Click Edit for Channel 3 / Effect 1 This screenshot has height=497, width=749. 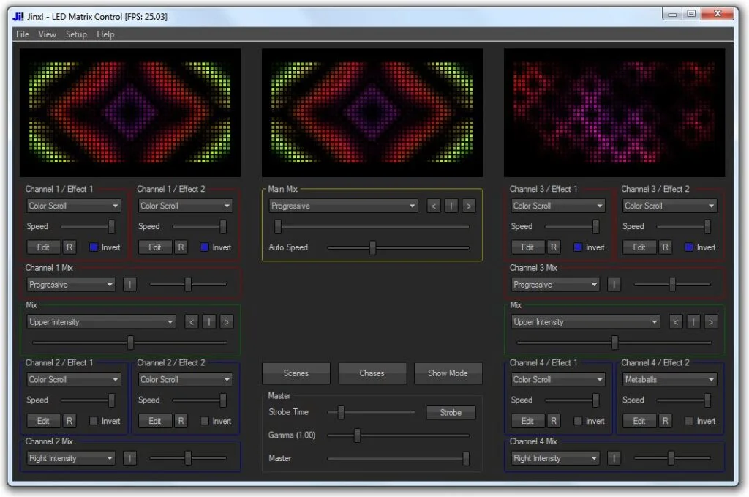pos(528,247)
